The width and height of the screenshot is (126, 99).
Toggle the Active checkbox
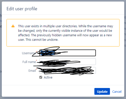(x=41, y=77)
